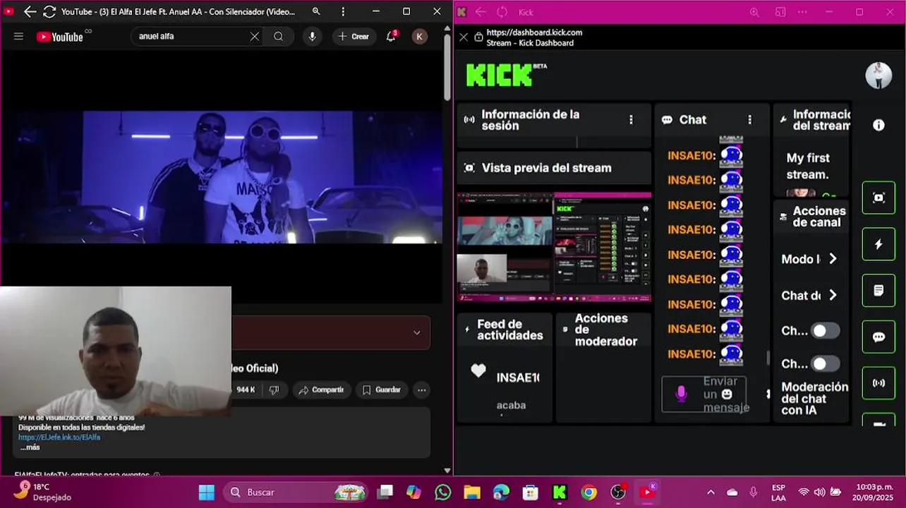Clear the YouTube search text
This screenshot has width=906, height=508.
point(254,37)
